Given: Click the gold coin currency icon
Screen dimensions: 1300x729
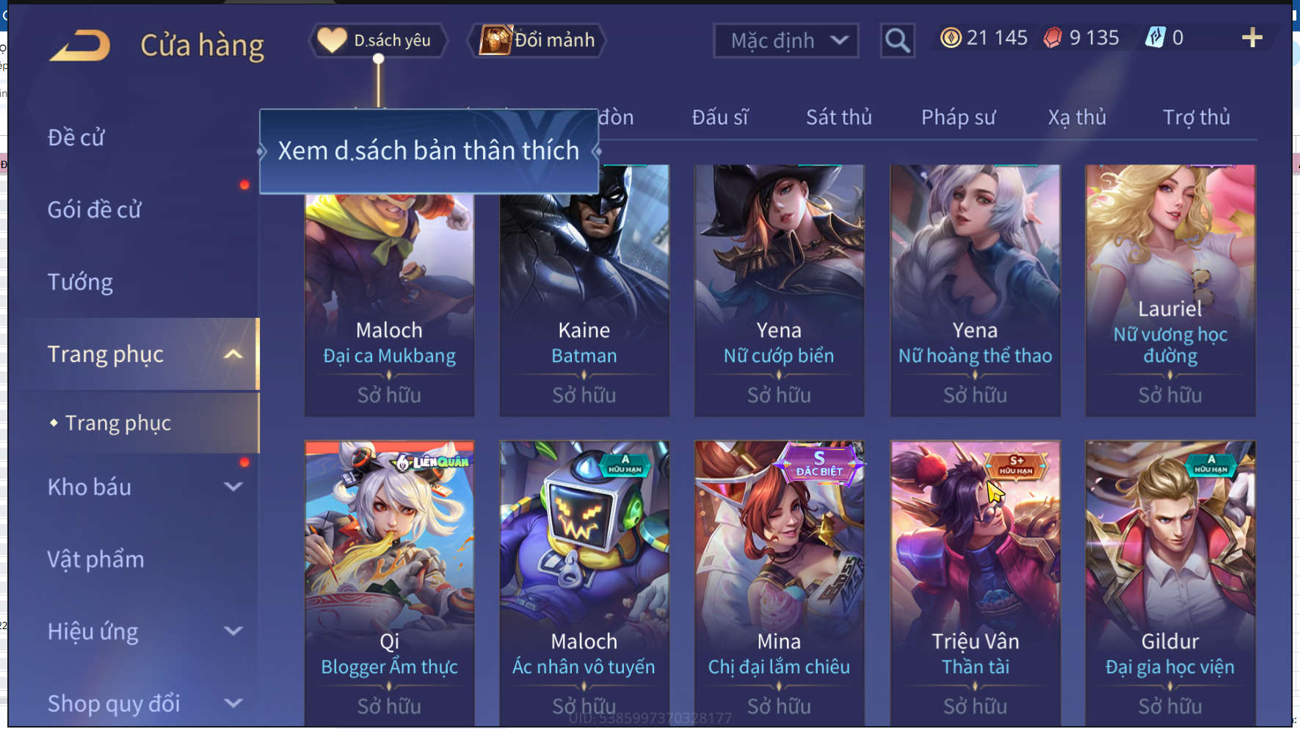Looking at the screenshot, I should 951,37.
